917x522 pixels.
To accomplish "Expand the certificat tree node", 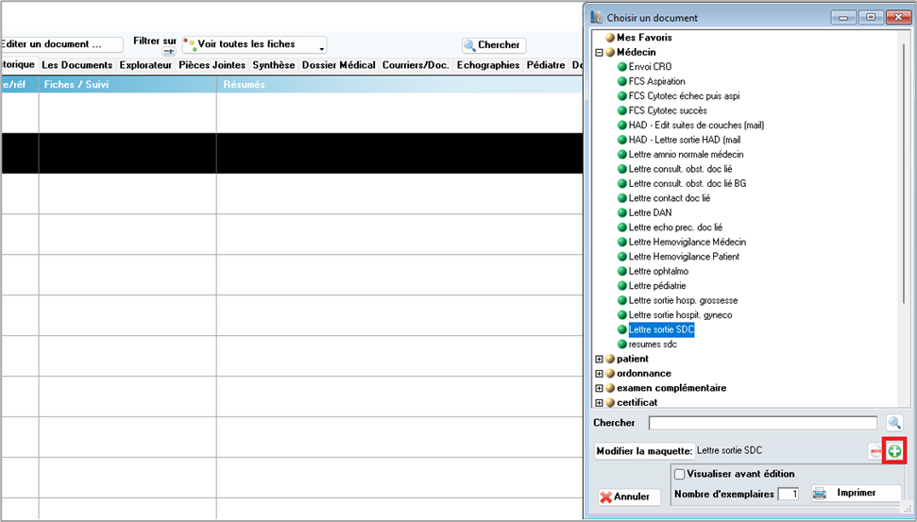I will (x=599, y=403).
